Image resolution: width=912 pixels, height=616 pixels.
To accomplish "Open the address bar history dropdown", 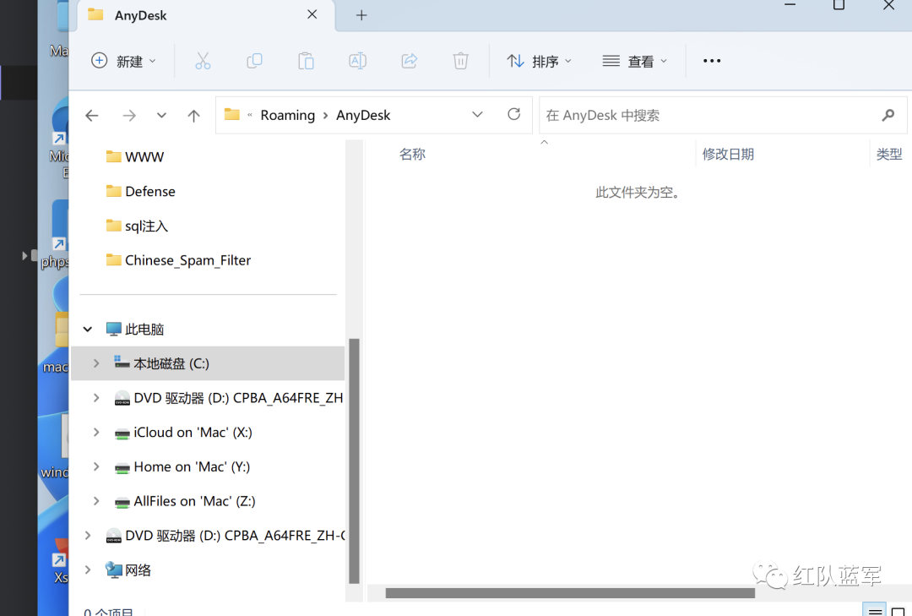I will pos(477,115).
